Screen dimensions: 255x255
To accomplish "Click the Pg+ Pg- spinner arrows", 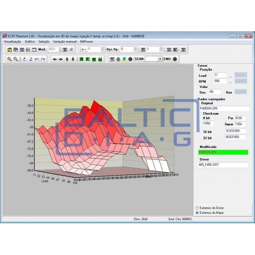I will coord(136,49).
